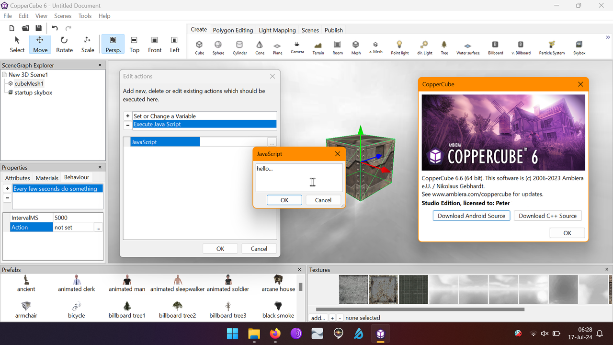Open the JavaScript options via ellipsis button
This screenshot has height=345, width=613.
click(272, 142)
